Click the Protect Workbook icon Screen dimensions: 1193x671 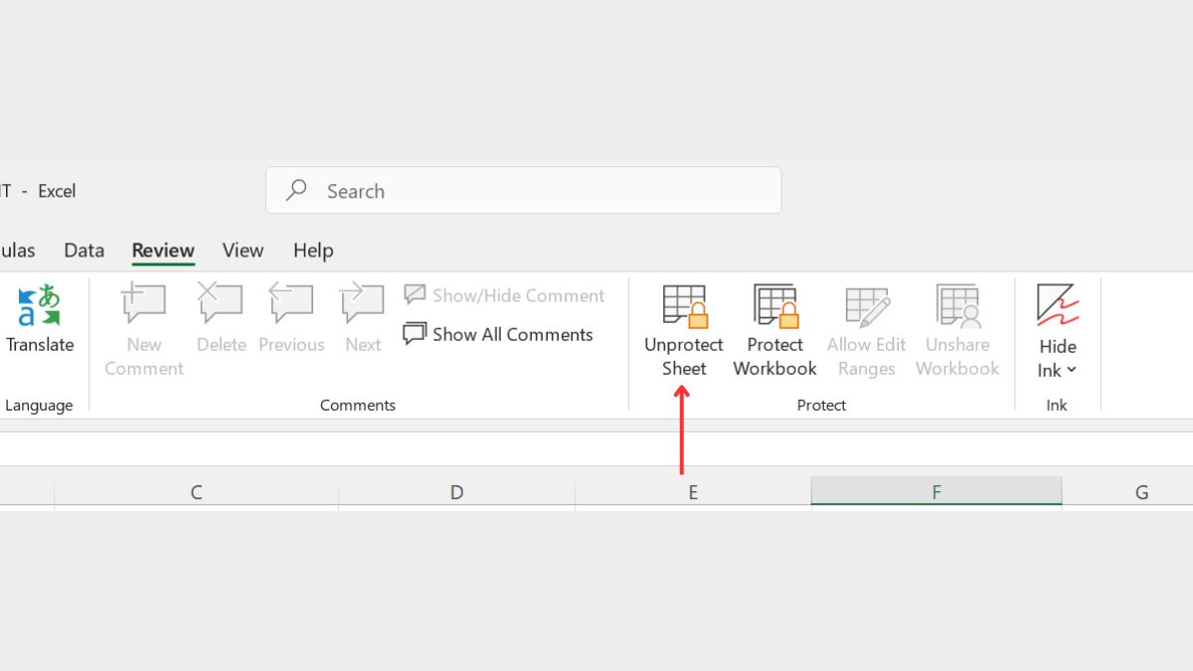(774, 307)
